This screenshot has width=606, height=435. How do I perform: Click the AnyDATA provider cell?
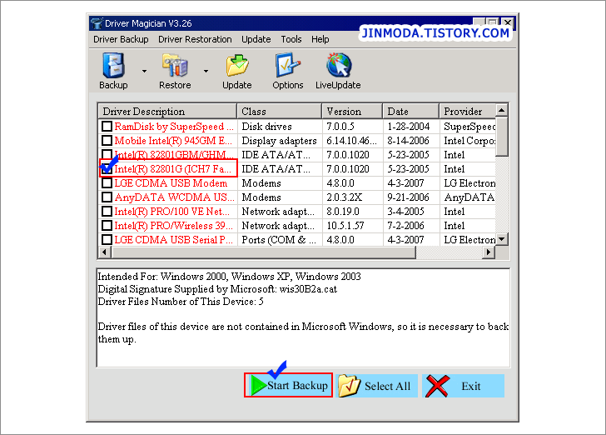click(x=469, y=197)
